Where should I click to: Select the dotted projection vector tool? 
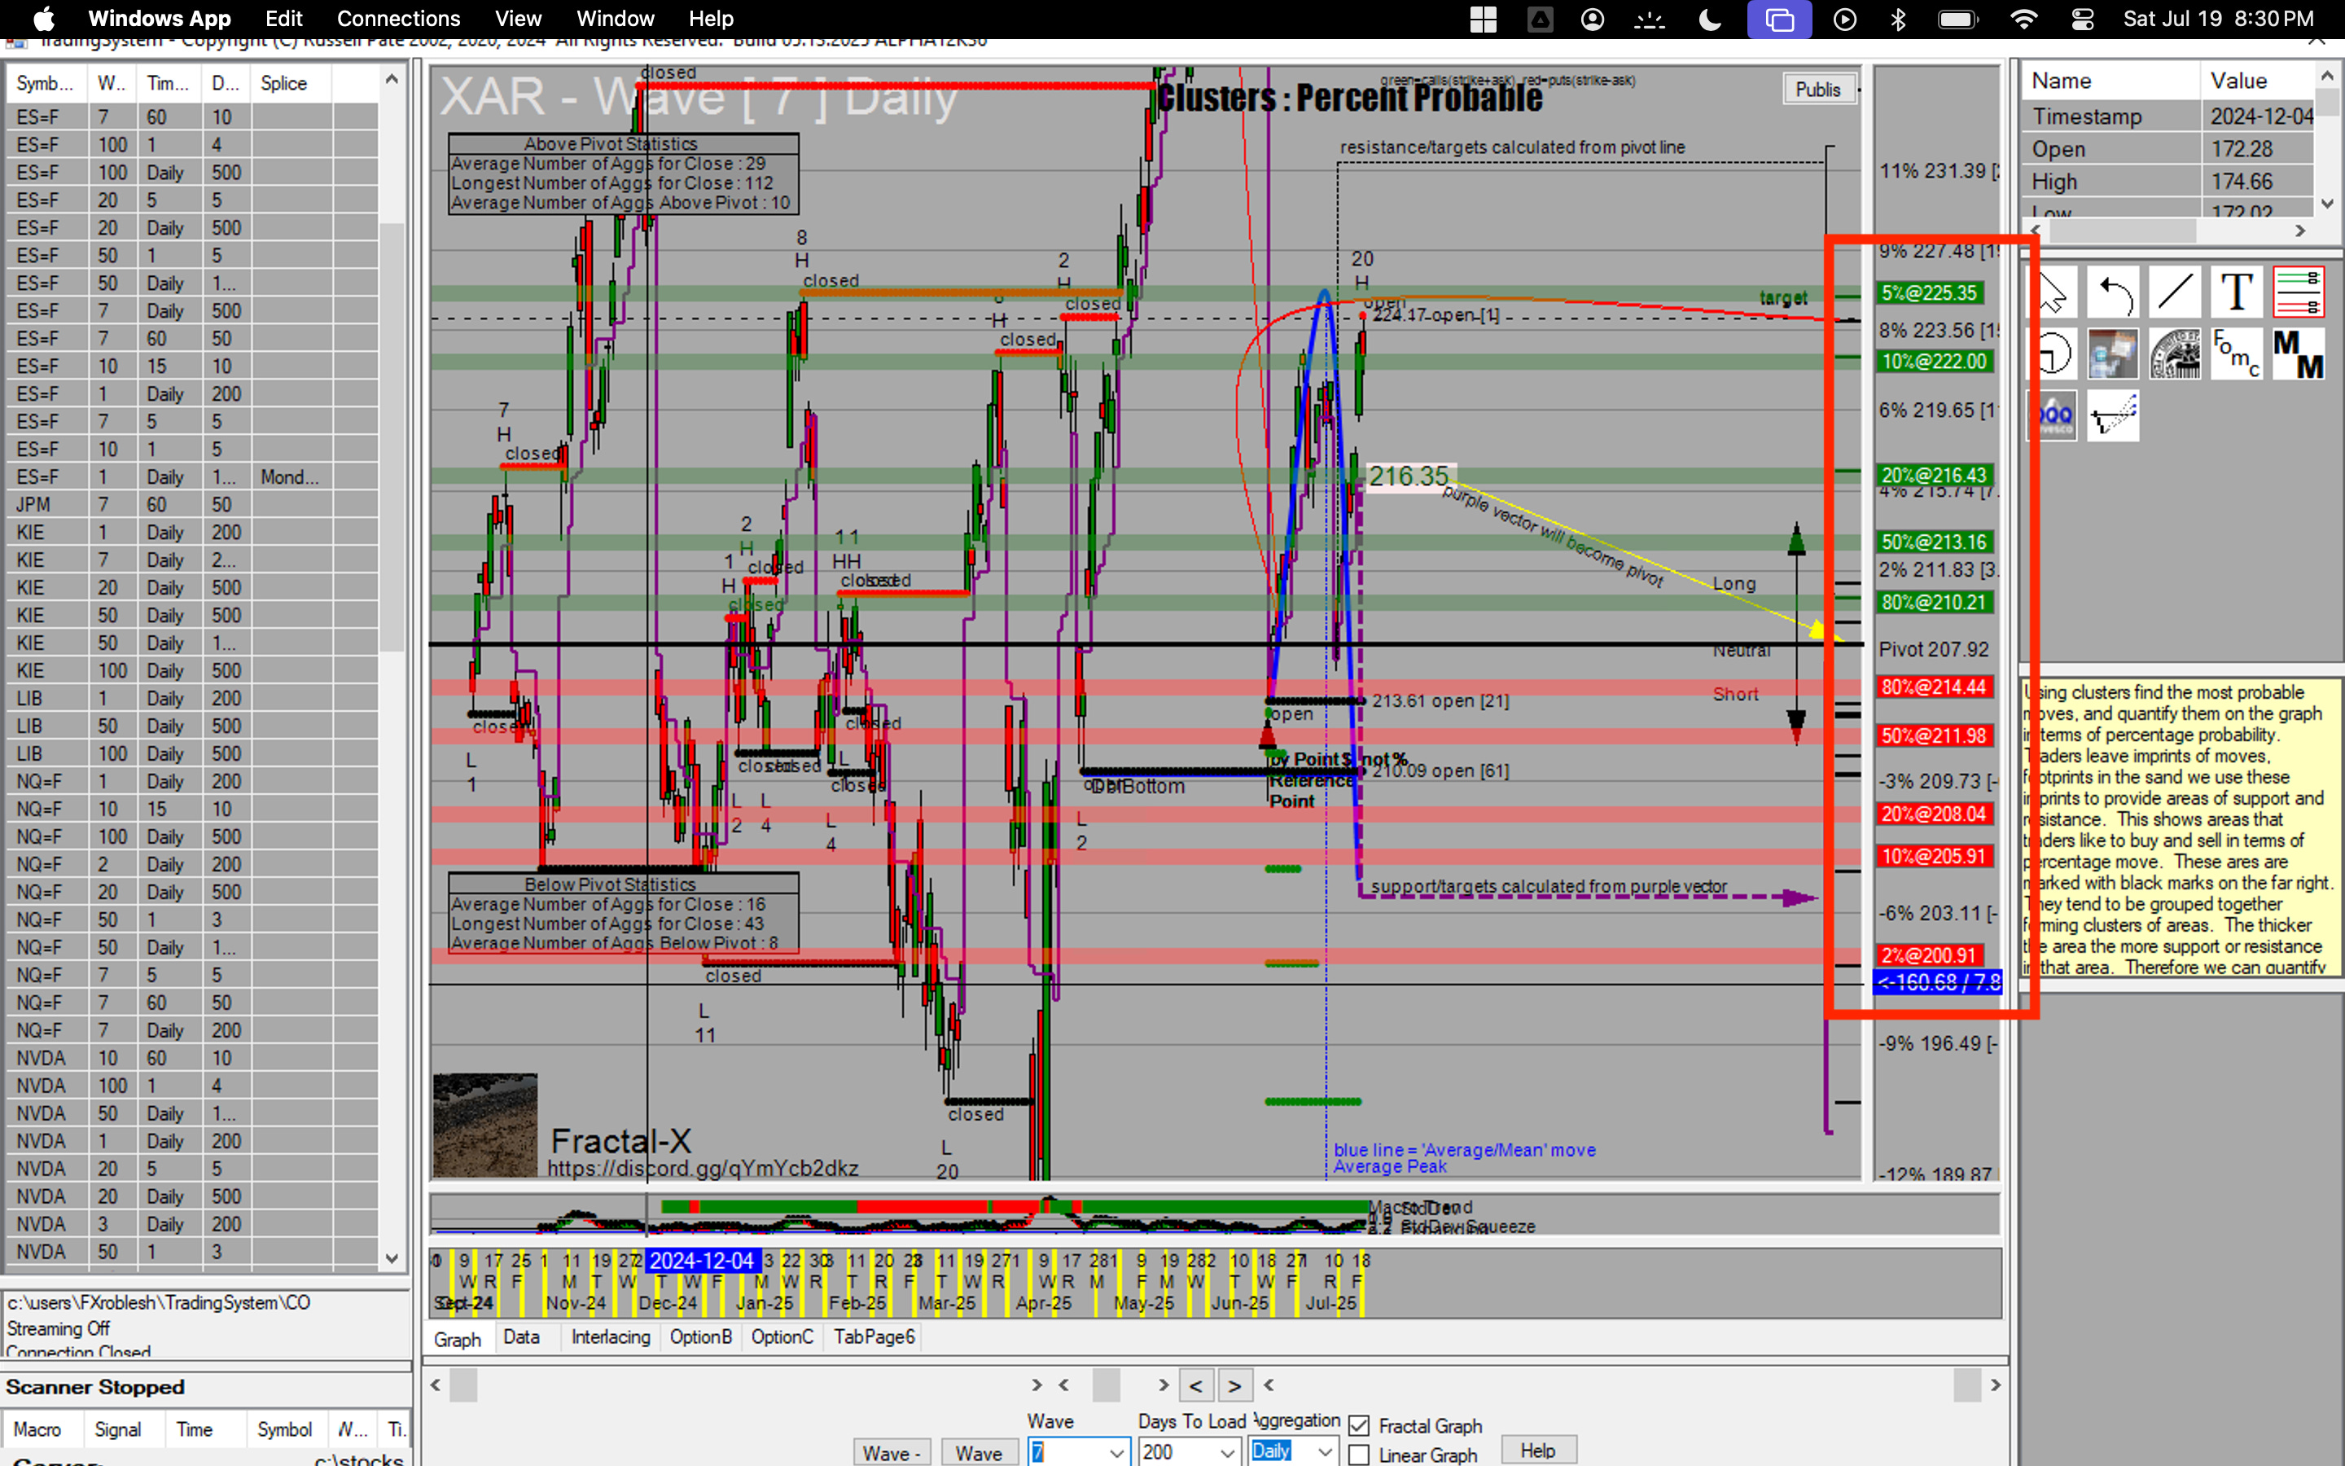pos(2114,416)
